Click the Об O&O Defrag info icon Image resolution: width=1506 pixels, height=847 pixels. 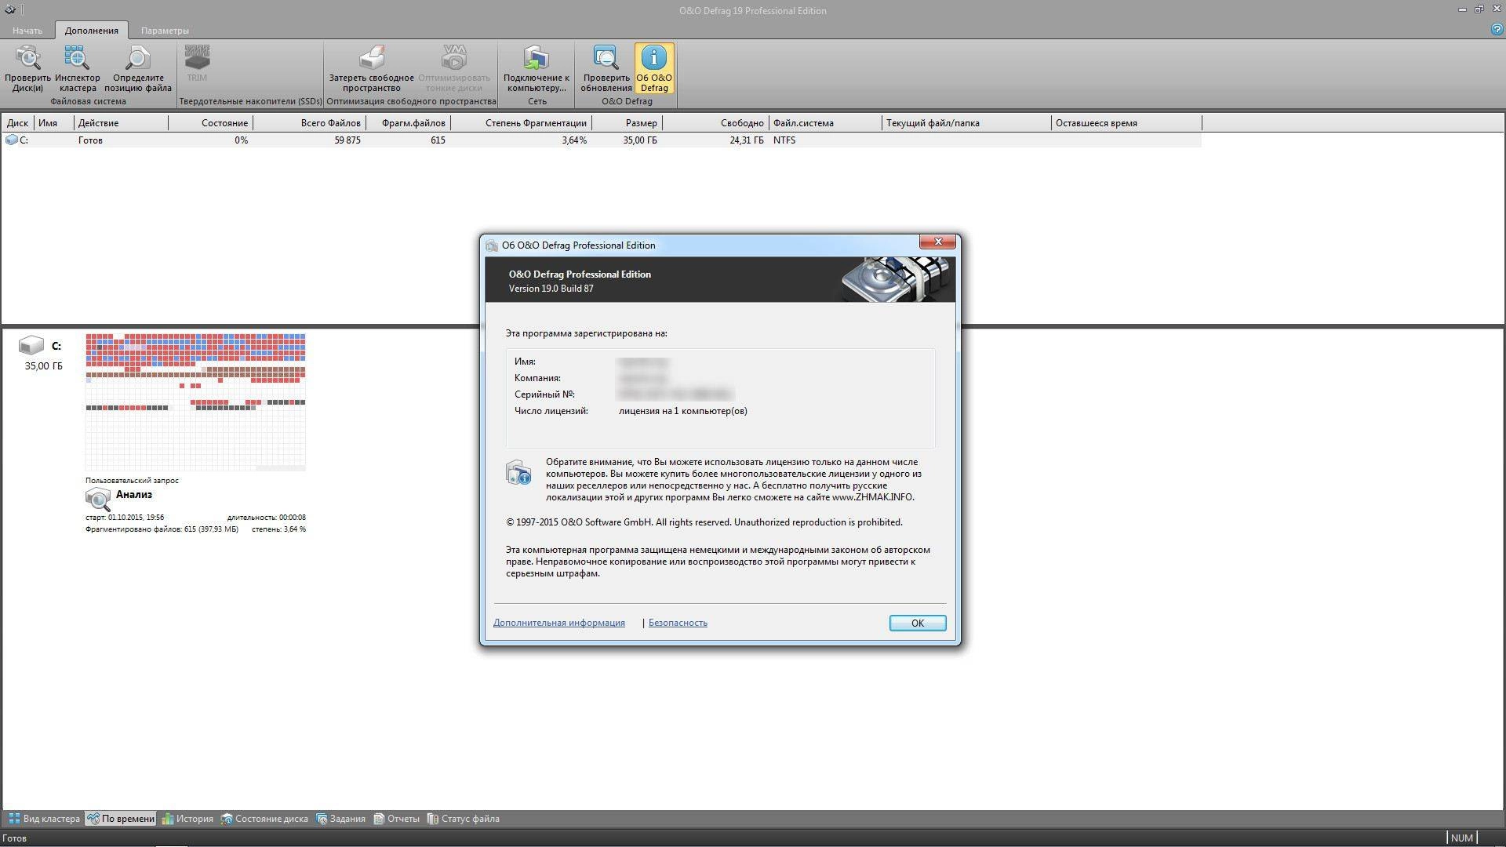(654, 68)
